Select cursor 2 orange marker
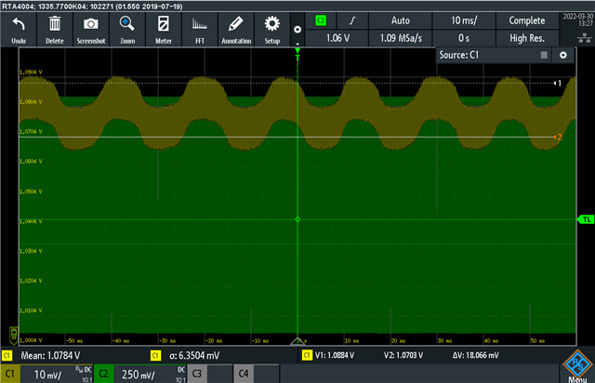 558,137
